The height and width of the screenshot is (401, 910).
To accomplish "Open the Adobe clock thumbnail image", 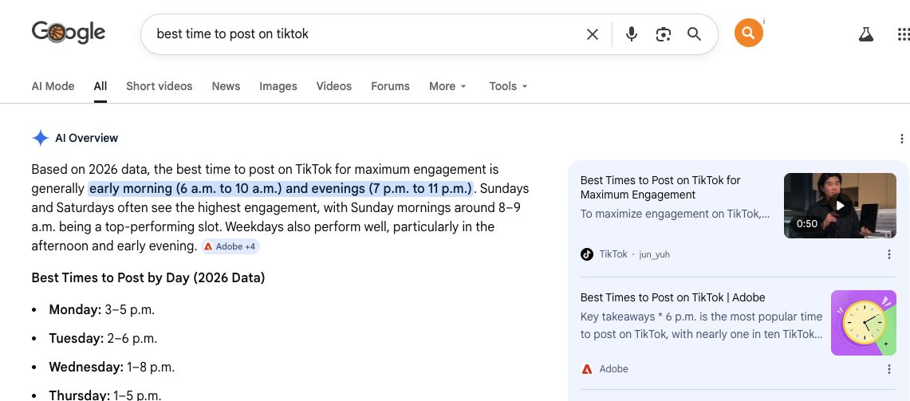I will 864,323.
